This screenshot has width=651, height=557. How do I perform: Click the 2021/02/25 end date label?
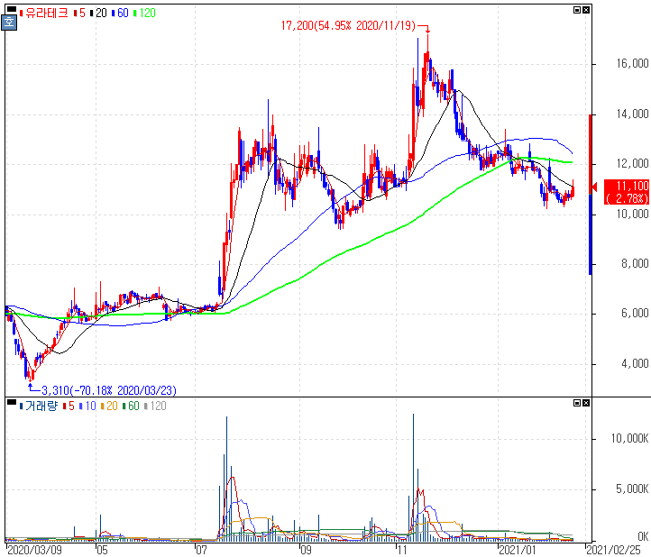pos(613,550)
